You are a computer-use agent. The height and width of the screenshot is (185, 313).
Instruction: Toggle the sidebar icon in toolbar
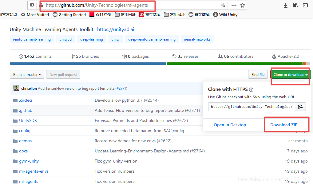305,6
